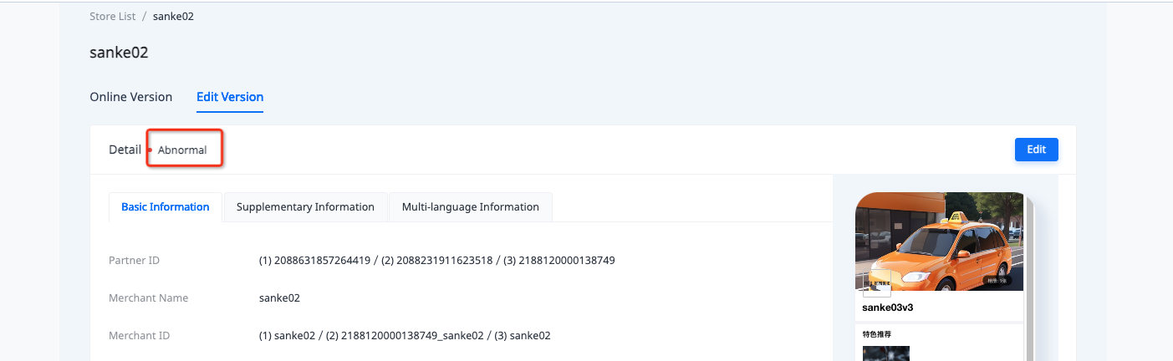The image size is (1173, 361).
Task: Click the Merchant Name value sanke02
Action: [x=279, y=298]
